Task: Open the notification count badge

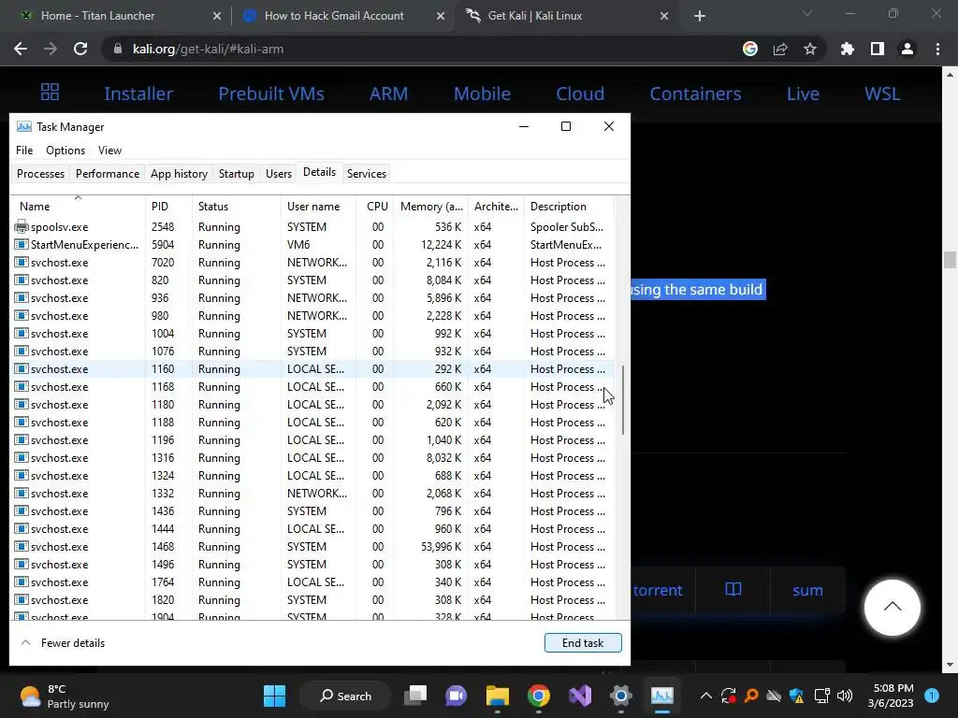Action: 932,696
